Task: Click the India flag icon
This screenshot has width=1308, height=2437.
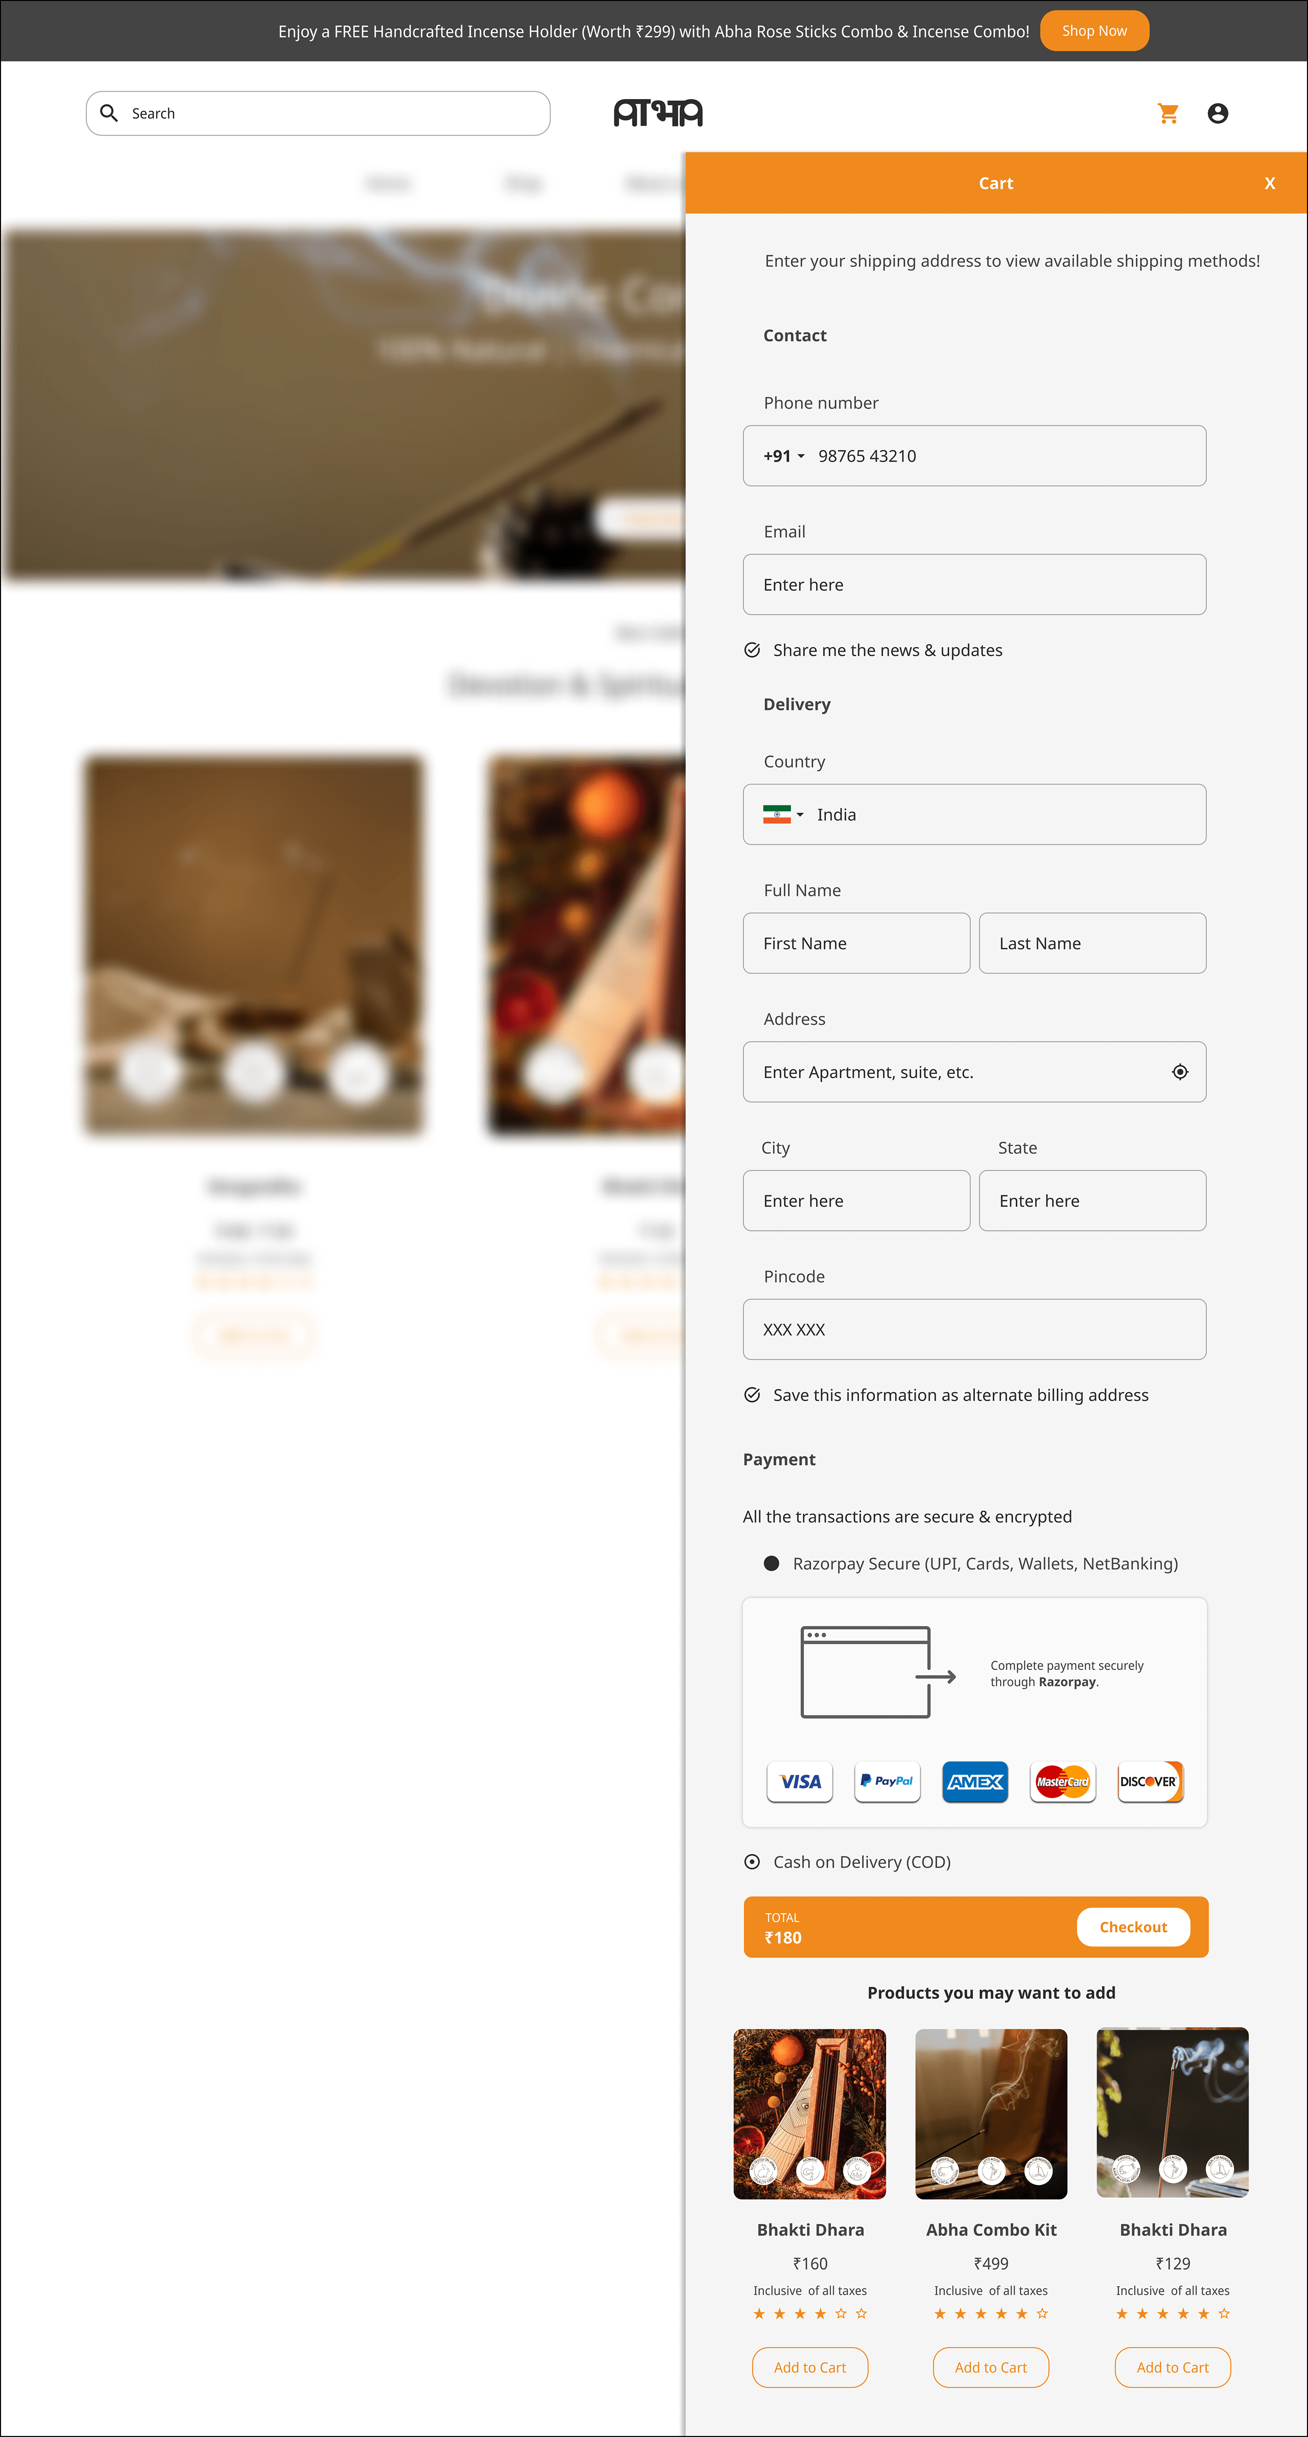Action: [776, 815]
